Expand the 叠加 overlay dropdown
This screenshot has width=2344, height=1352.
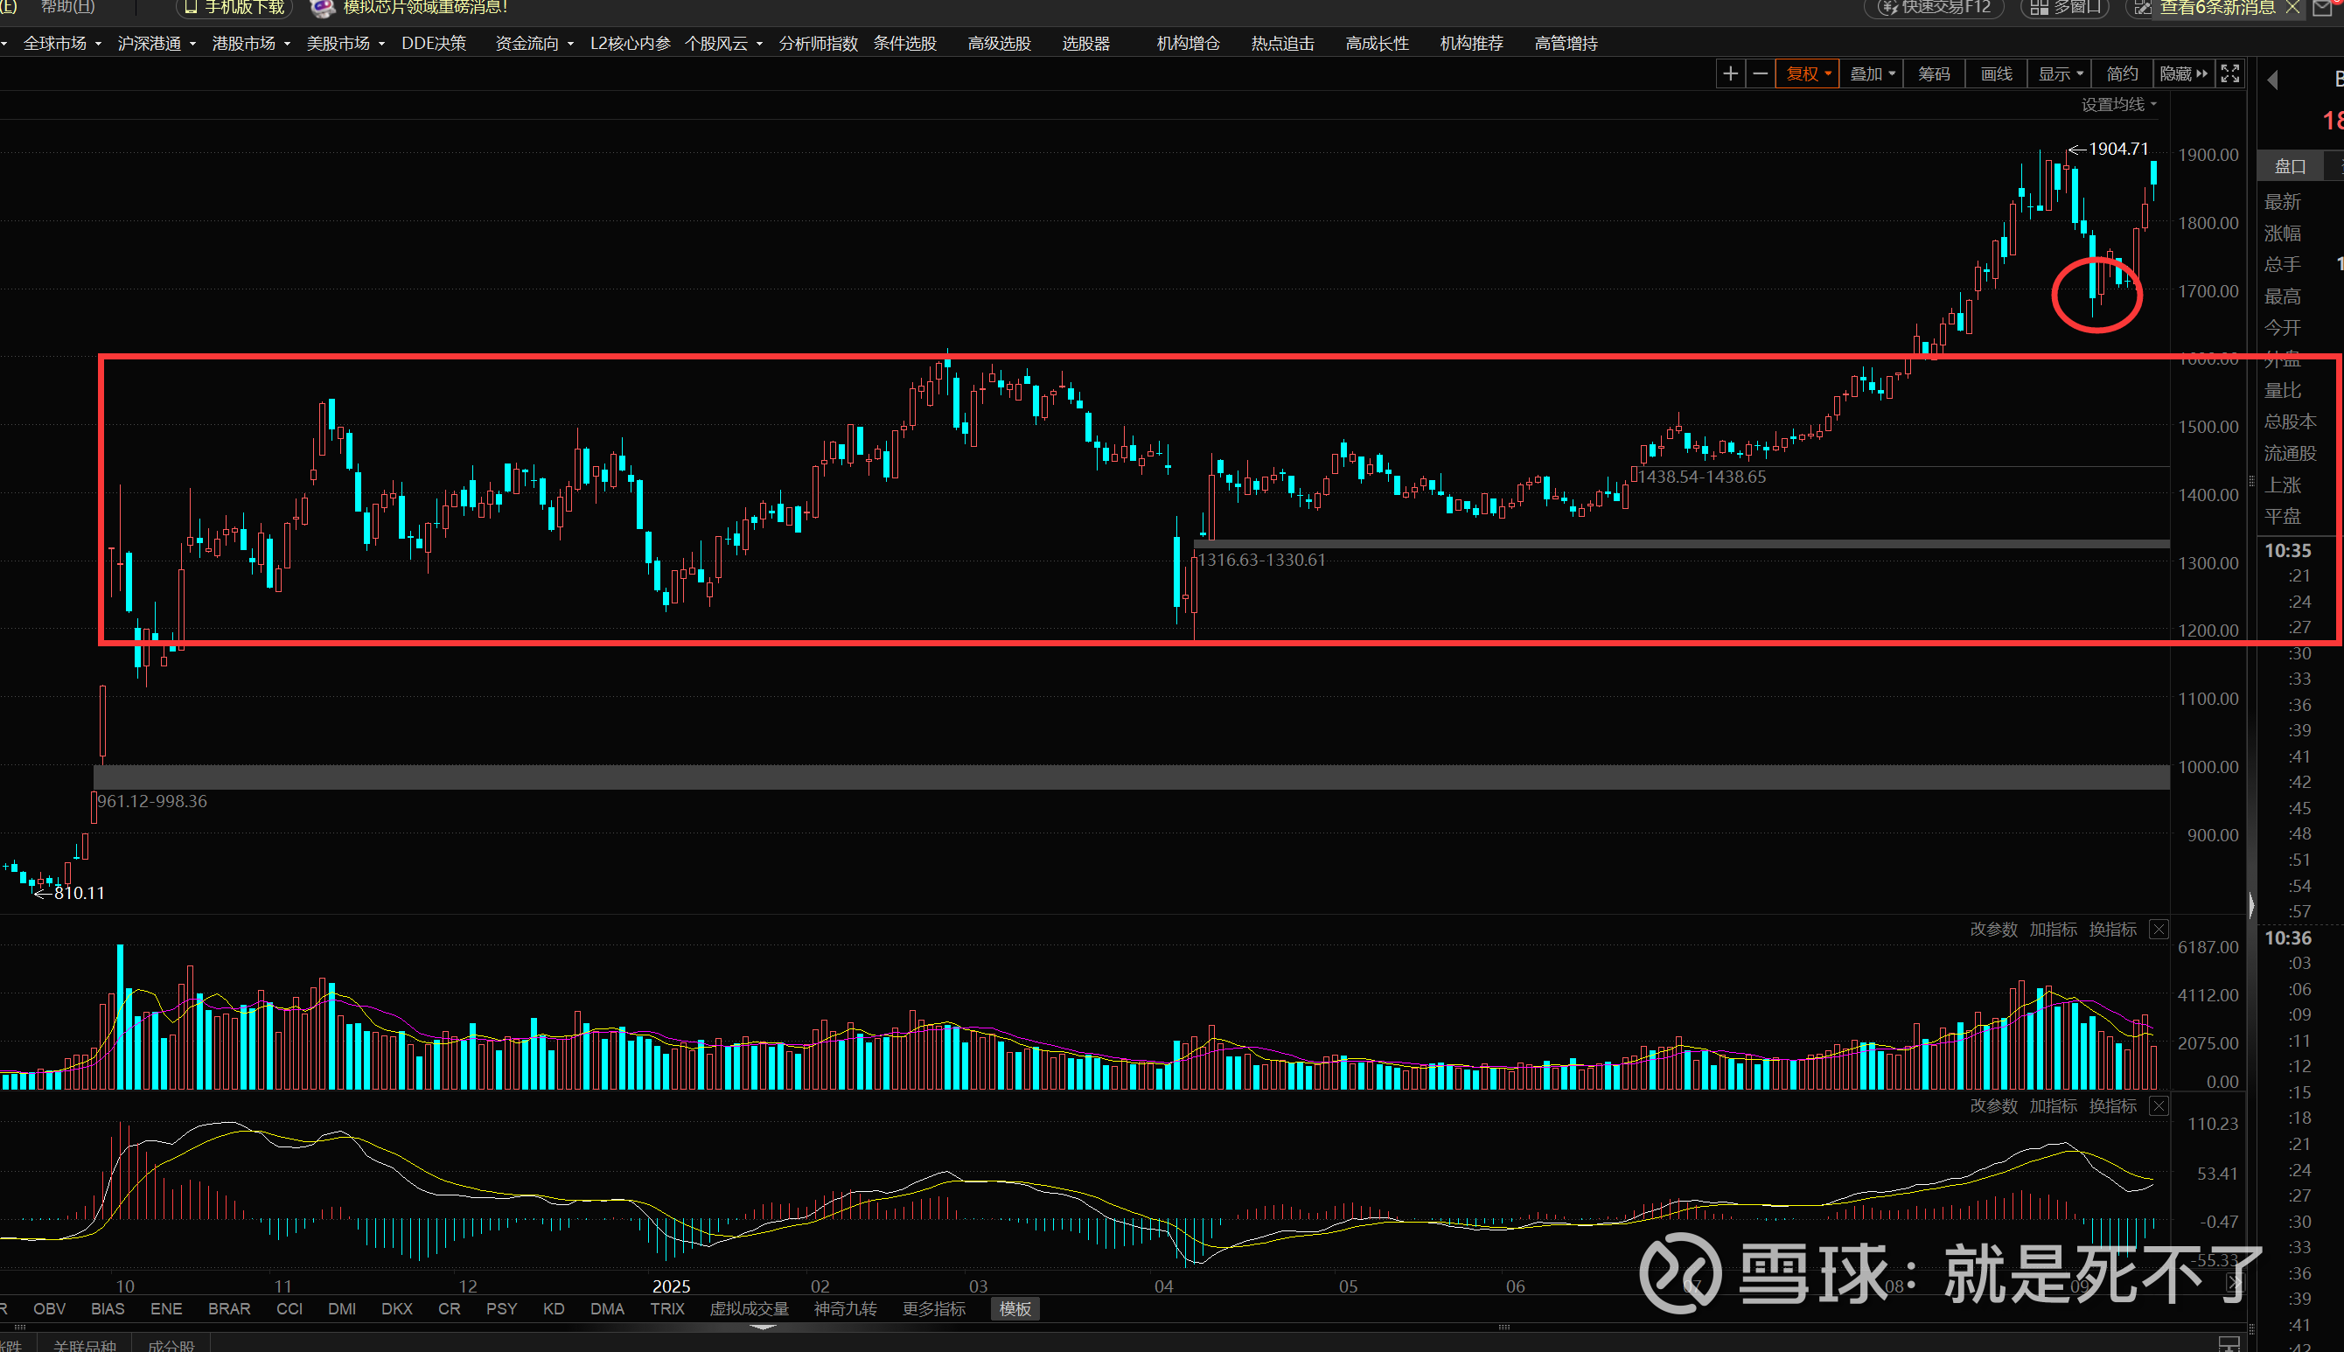(1872, 74)
